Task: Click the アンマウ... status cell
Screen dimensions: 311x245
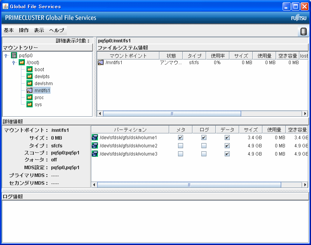Action: click(171, 63)
